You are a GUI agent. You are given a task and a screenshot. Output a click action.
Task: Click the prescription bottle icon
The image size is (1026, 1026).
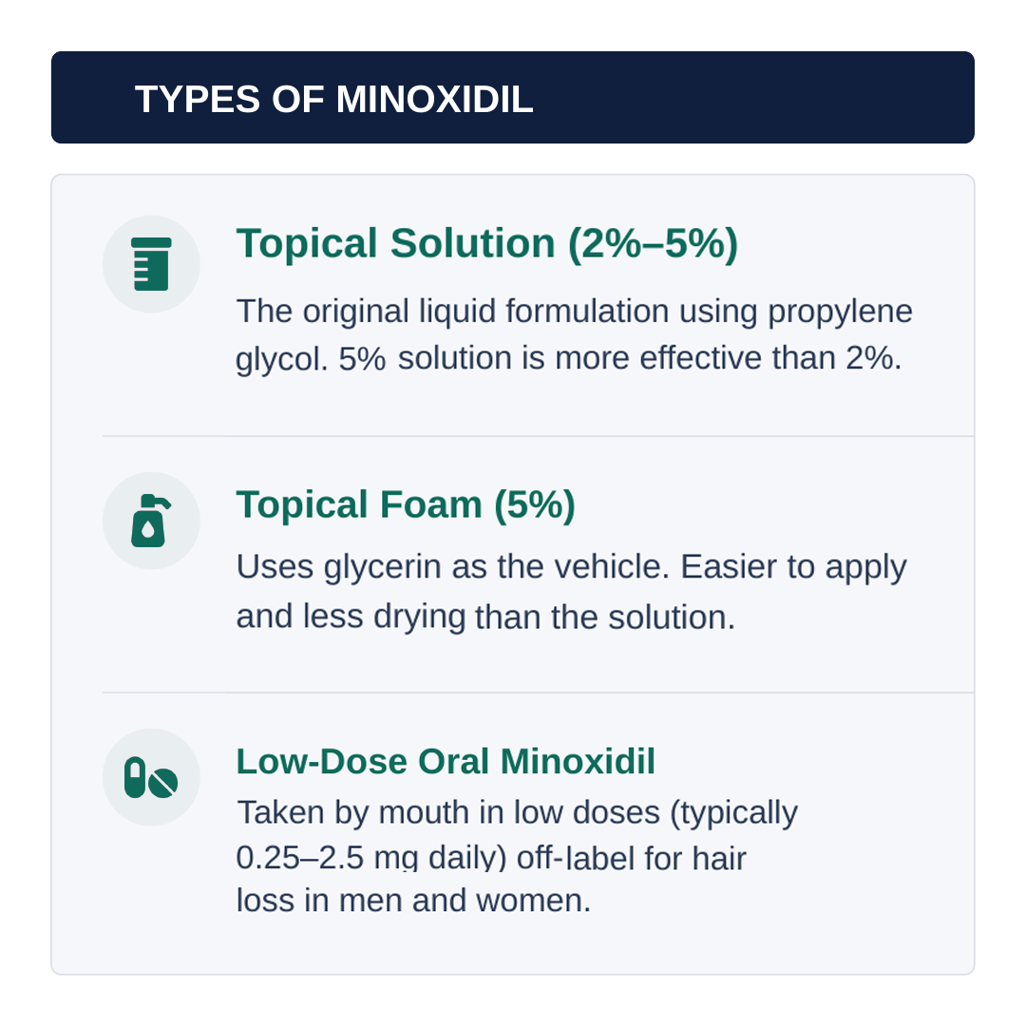pyautogui.click(x=151, y=264)
